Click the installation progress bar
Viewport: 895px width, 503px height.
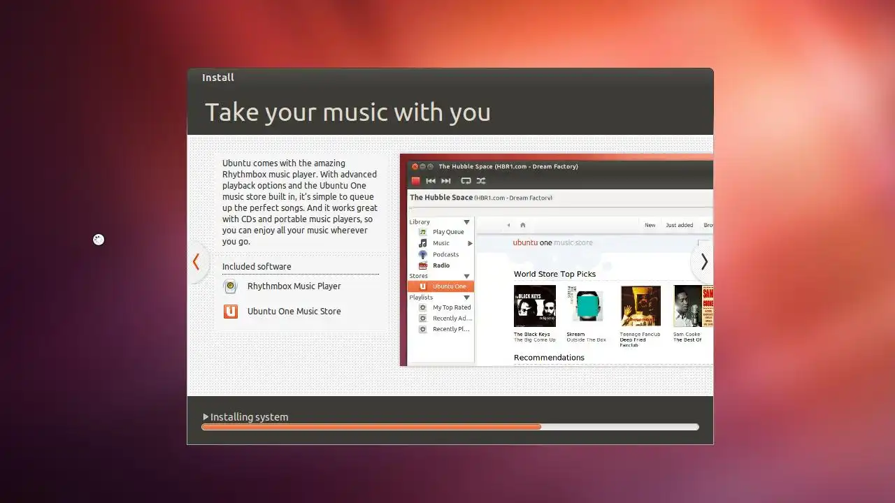click(x=450, y=427)
